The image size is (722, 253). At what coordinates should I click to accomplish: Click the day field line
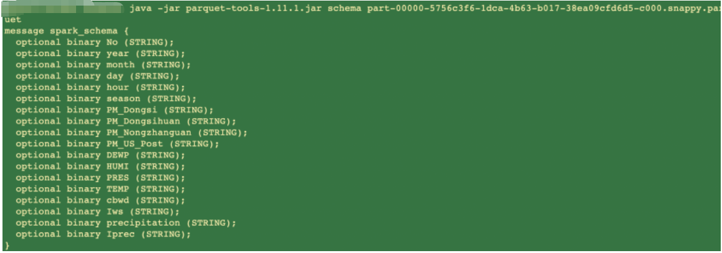pyautogui.click(x=98, y=76)
